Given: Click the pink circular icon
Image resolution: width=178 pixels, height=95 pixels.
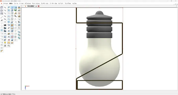Looking at the screenshot, I should [x=19, y=13].
